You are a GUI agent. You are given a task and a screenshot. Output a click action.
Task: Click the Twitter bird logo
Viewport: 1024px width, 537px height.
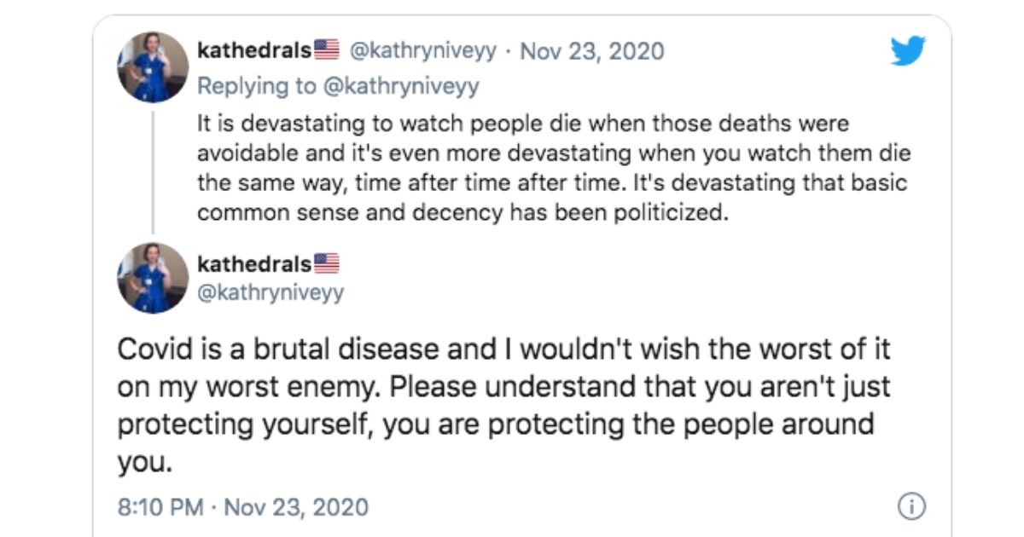(x=907, y=51)
